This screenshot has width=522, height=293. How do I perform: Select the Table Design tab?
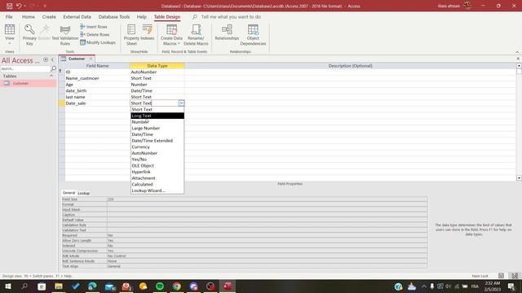[x=167, y=16]
